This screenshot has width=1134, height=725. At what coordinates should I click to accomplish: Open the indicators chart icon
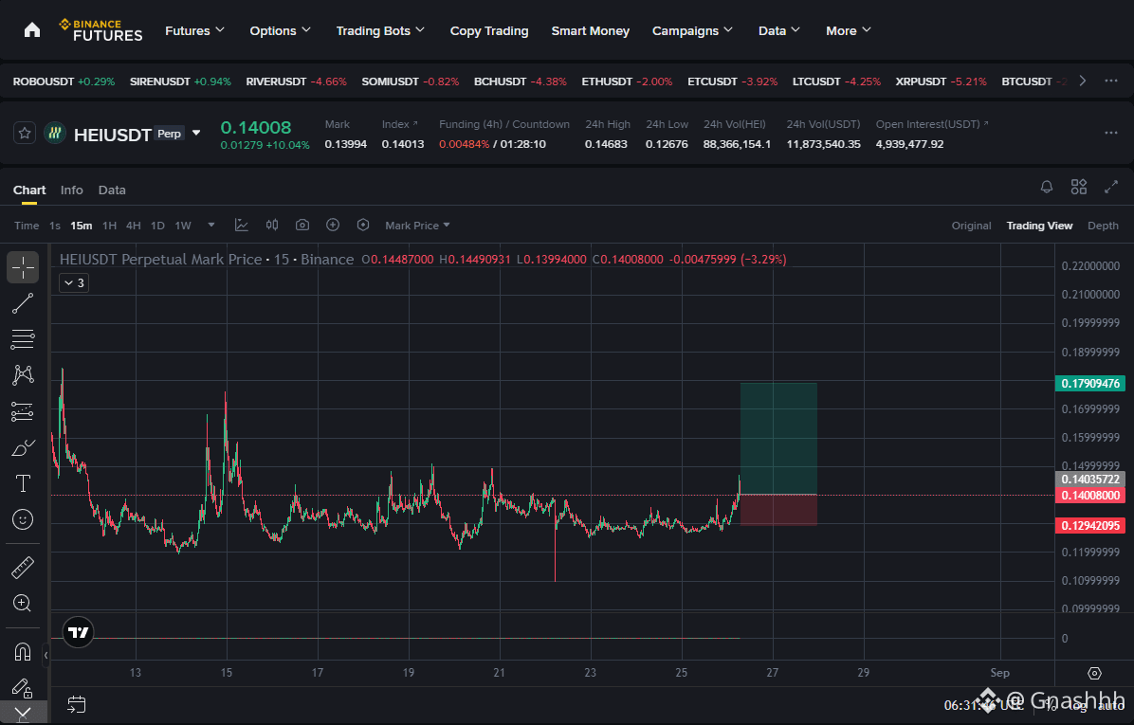coord(242,226)
